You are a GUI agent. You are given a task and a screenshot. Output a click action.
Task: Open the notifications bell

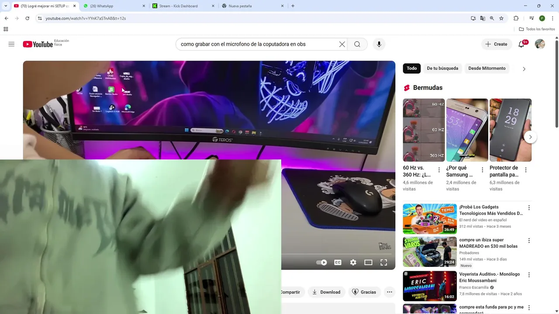[521, 44]
